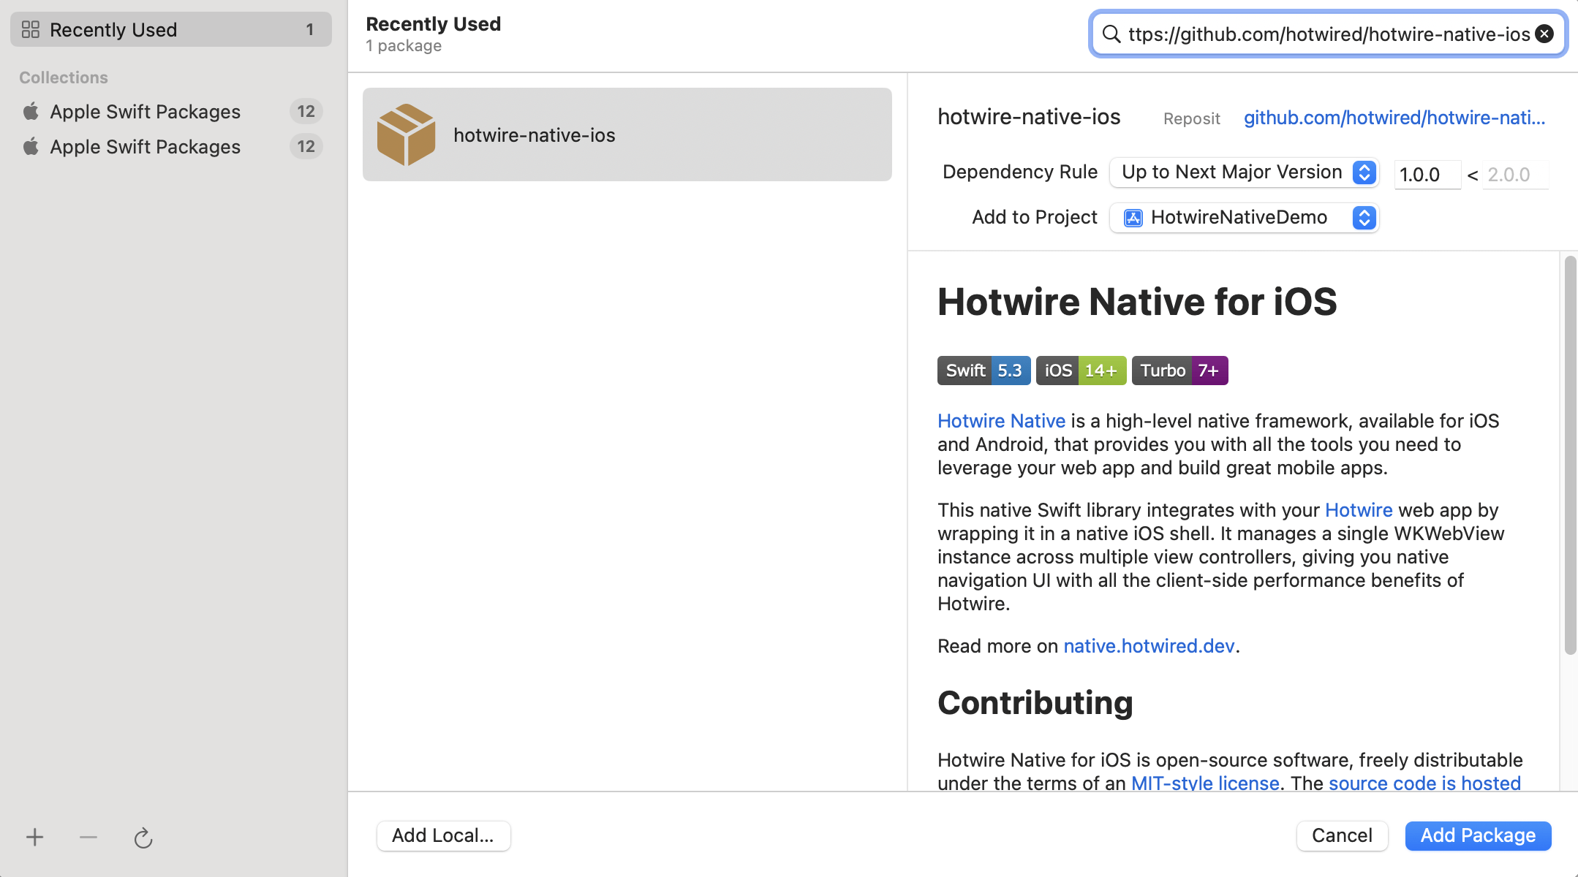Open the Dependency Rule dropdown

1244,172
